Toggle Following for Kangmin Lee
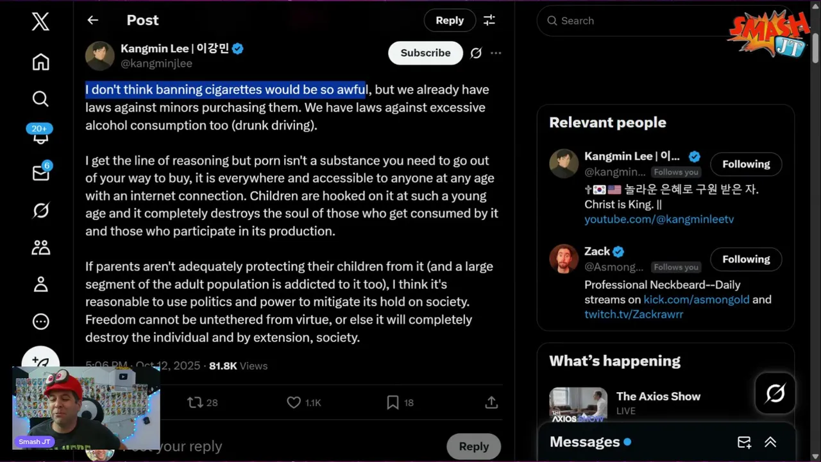Image resolution: width=821 pixels, height=462 pixels. (745, 164)
